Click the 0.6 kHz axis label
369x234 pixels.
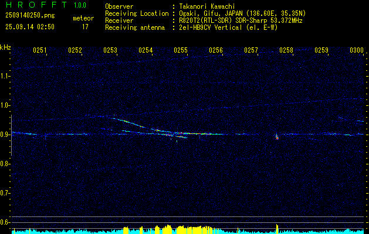pos(5,222)
